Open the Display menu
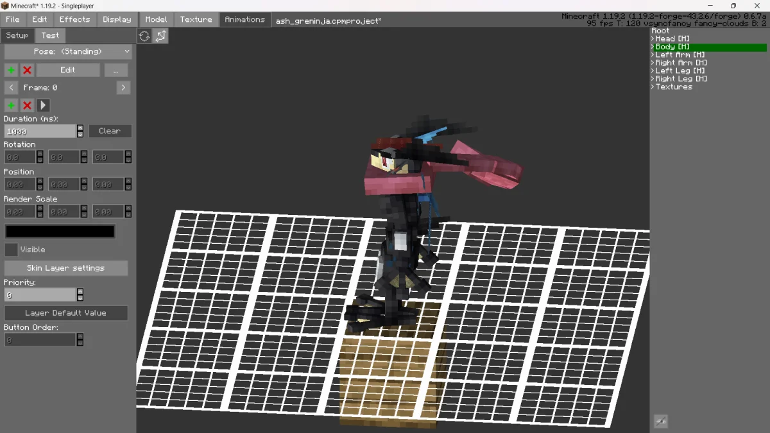Viewport: 770px width, 433px height. tap(117, 19)
